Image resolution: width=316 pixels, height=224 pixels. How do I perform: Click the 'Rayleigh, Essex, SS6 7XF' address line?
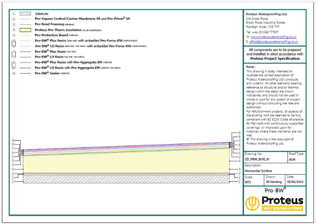pos(263,26)
